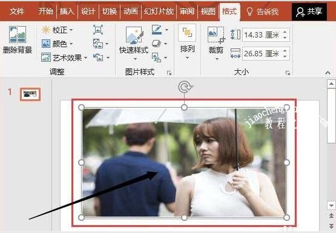Image resolution: width=336 pixels, height=233 pixels.
Task: Click the 告诉我 lightbulb search box
Action: click(263, 11)
